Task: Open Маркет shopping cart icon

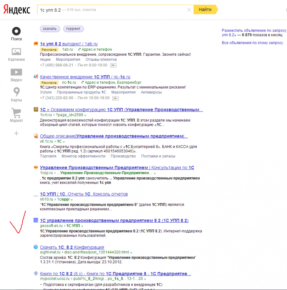Action: 16,113
